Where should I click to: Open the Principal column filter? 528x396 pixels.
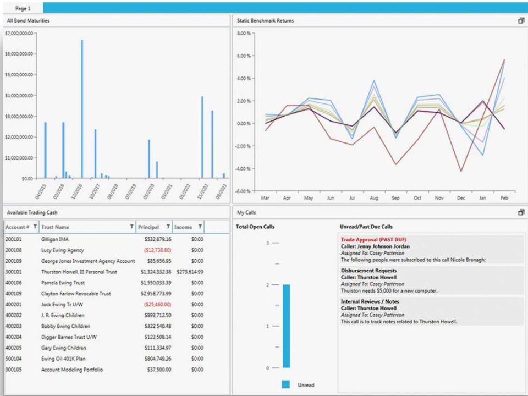(168, 227)
